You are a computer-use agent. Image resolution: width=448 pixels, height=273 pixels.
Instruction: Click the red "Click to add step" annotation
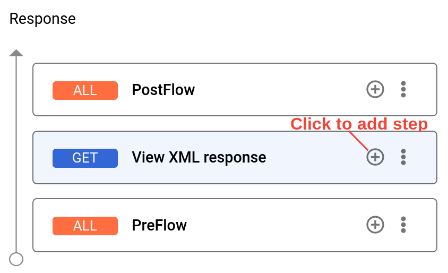coord(359,124)
